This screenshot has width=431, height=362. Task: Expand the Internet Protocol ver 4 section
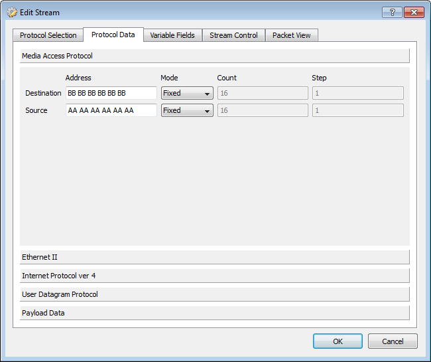pyautogui.click(x=215, y=276)
